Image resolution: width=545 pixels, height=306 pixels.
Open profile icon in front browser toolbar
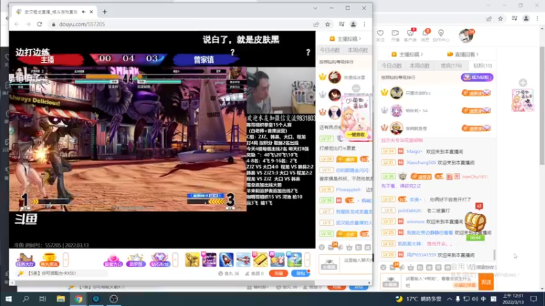(353, 24)
